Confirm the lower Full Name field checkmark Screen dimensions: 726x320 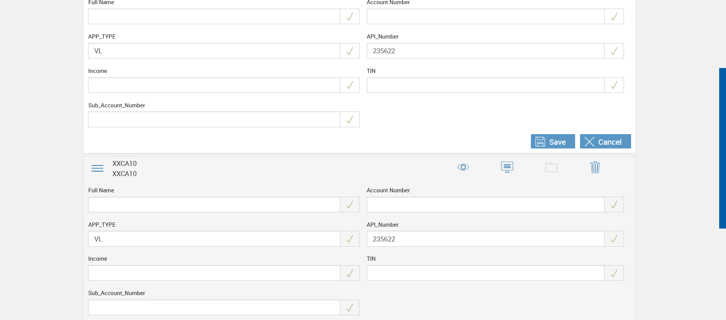350,205
